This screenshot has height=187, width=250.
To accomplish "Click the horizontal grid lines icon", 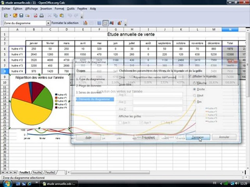I will pos(99,23).
